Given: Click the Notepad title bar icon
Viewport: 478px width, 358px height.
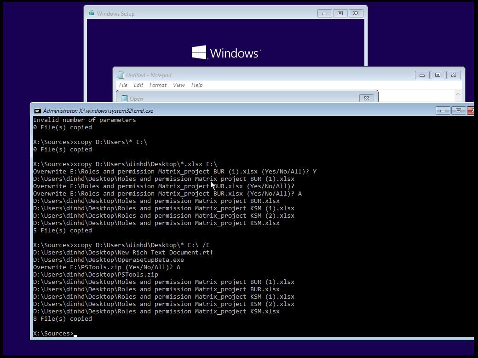Looking at the screenshot, I should 121,75.
